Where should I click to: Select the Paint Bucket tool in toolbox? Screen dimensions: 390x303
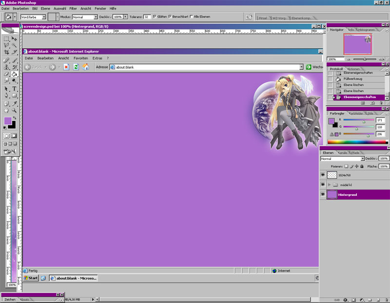[x=15, y=74]
